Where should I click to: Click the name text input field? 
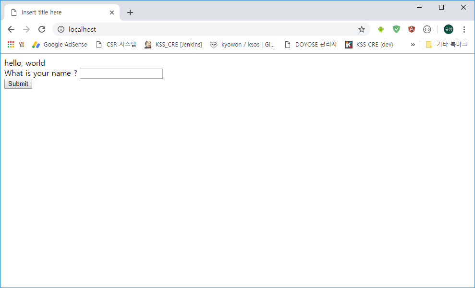121,73
